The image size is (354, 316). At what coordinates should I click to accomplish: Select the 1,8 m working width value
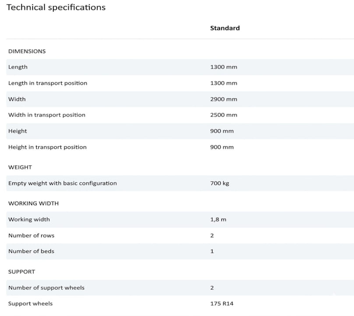218,220
